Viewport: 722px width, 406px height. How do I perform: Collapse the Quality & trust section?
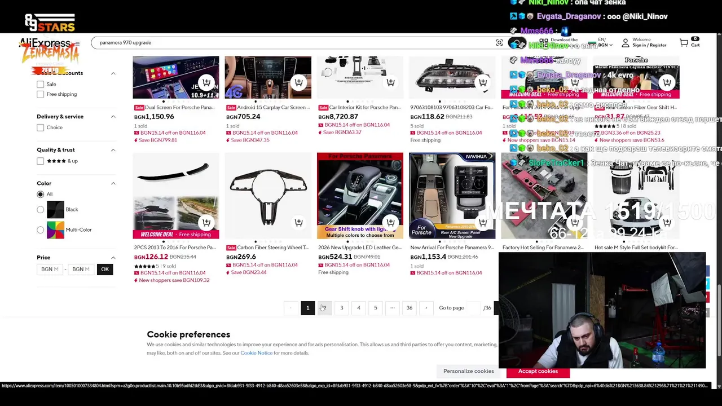tap(113, 150)
